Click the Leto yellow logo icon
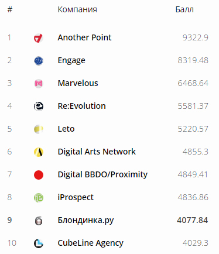Image resolution: width=219 pixels, height=254 pixels. click(x=39, y=129)
